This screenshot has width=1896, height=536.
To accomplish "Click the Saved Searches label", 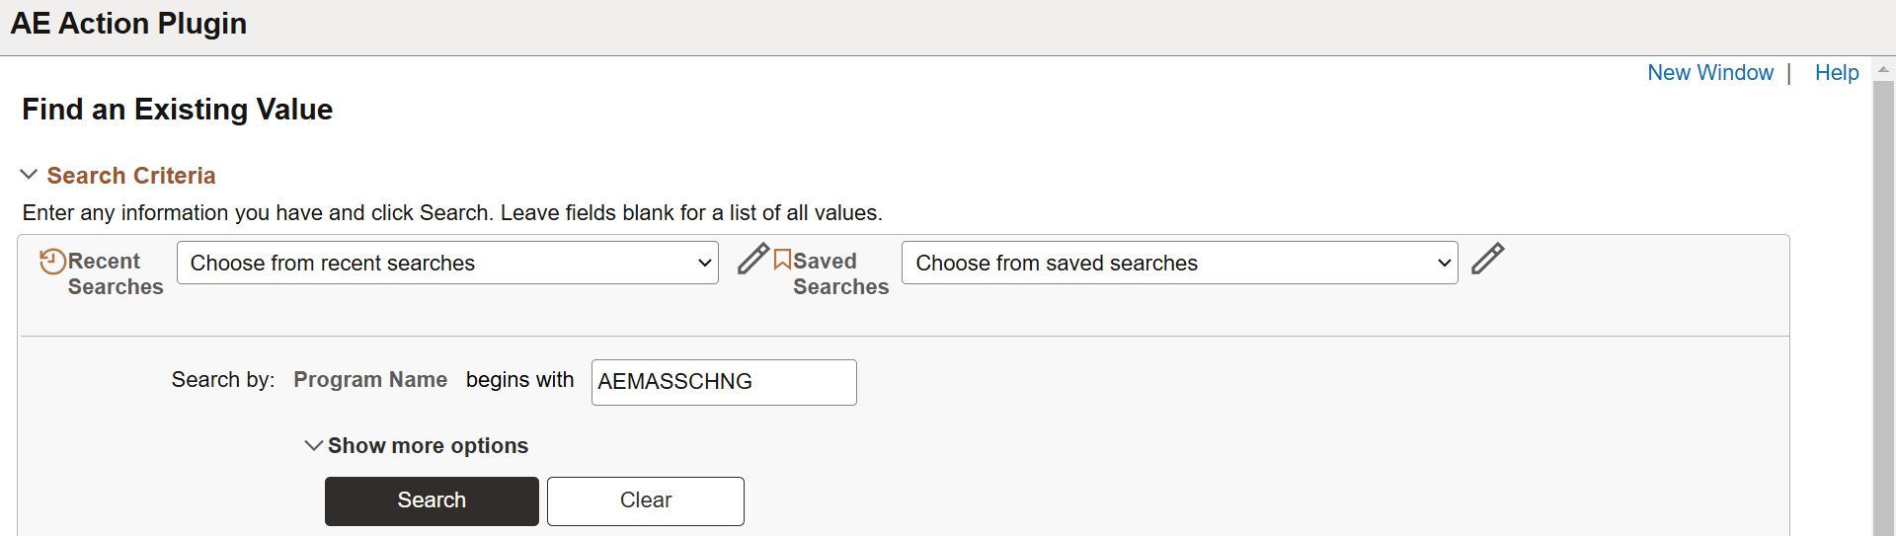I will [840, 274].
